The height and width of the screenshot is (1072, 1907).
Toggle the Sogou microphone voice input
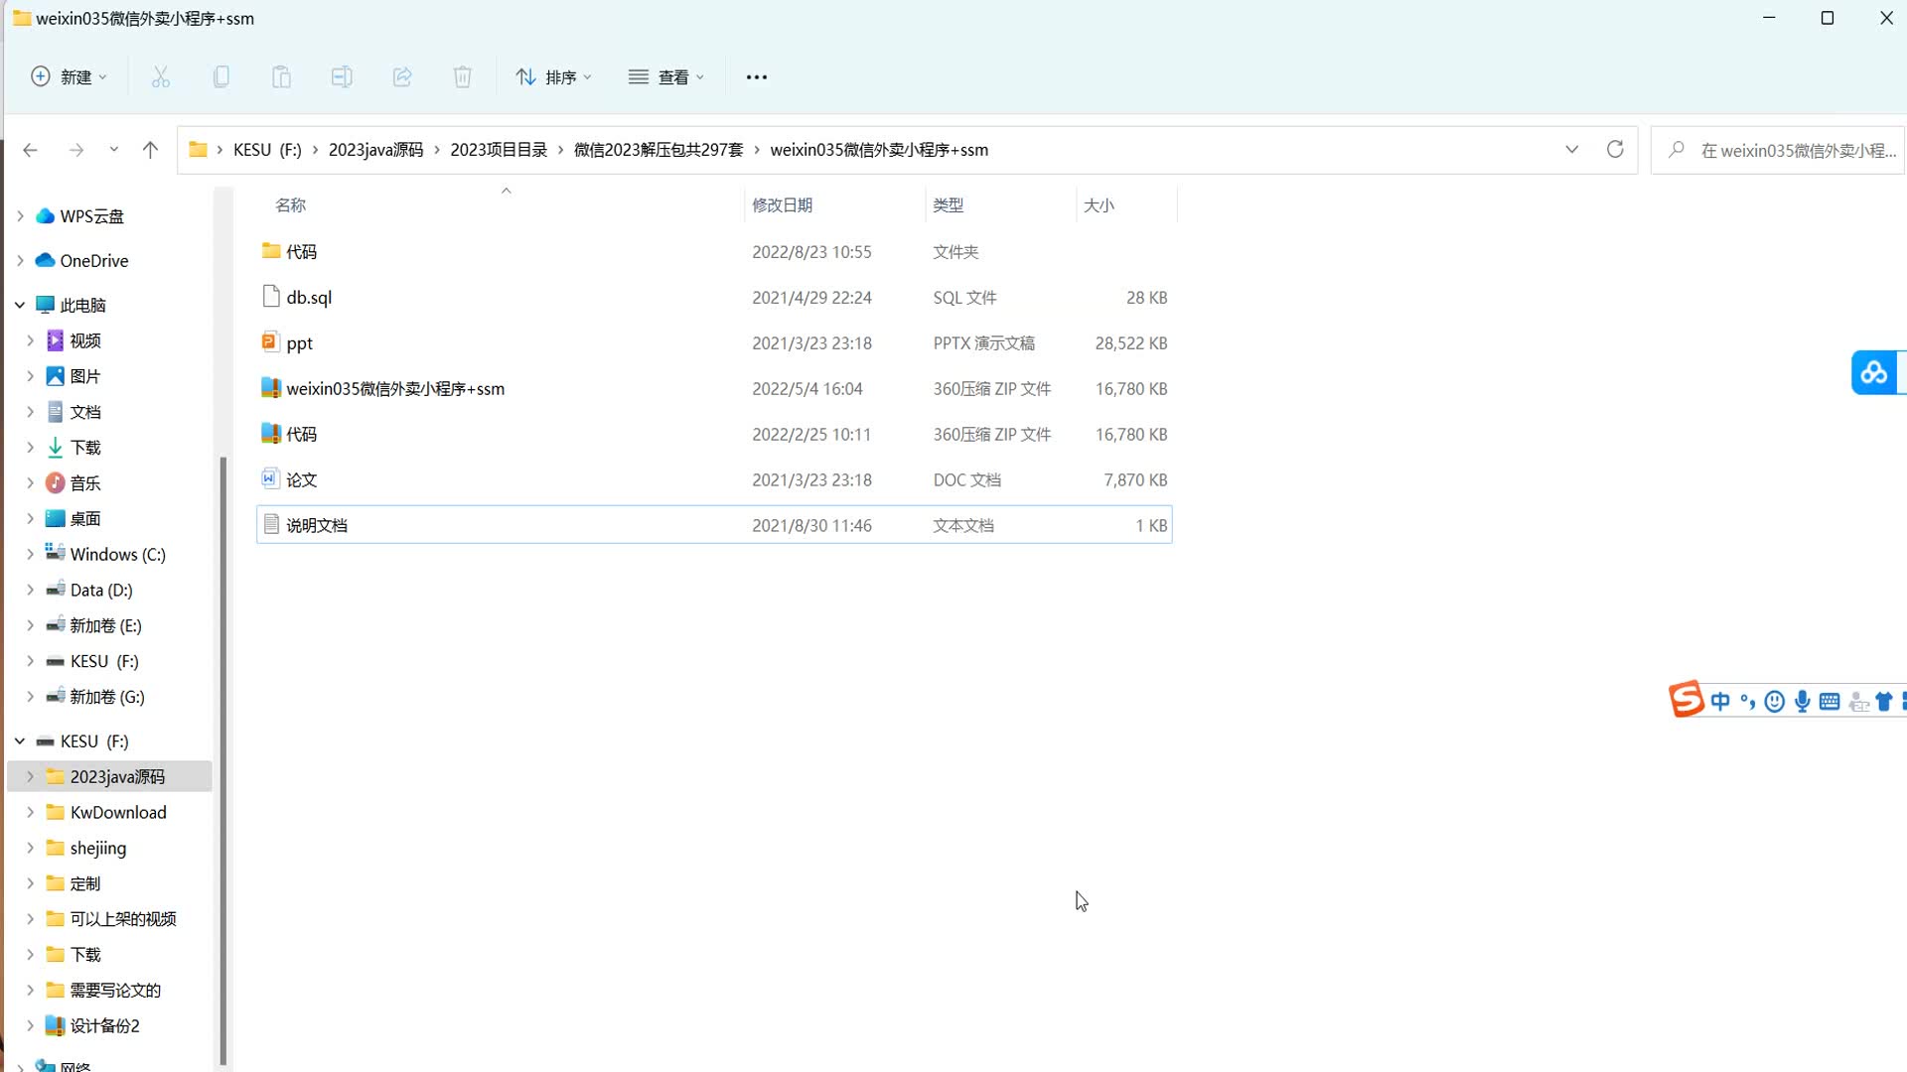tap(1803, 702)
